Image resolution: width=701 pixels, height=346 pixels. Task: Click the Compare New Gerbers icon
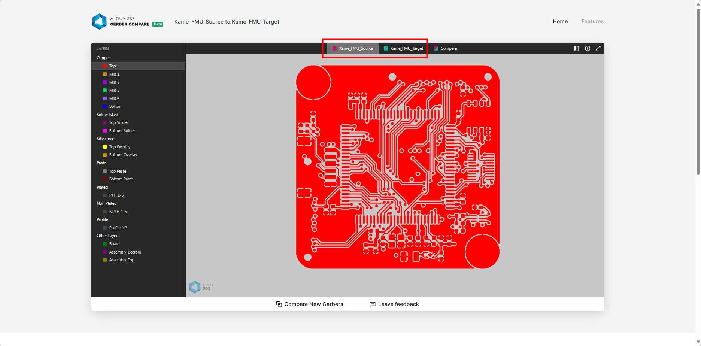click(279, 304)
